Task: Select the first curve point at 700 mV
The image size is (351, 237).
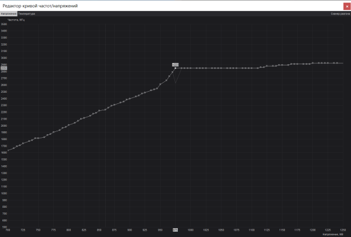Action: coord(8,151)
